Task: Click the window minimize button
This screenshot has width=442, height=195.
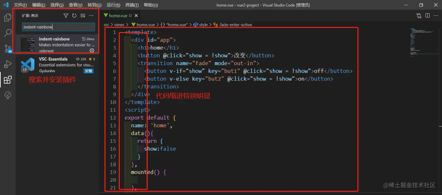Action: [x=406, y=5]
